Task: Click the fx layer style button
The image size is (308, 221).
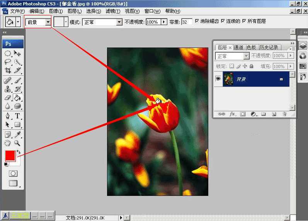Action: [232, 114]
